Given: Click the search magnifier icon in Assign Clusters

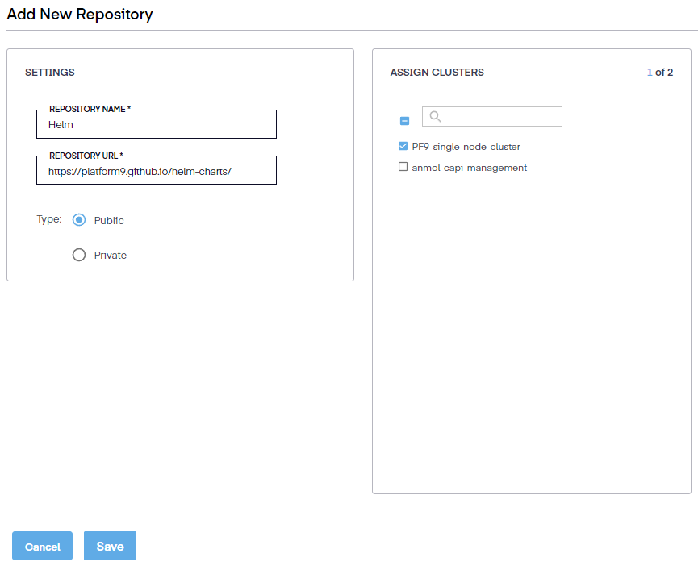Looking at the screenshot, I should pos(435,117).
